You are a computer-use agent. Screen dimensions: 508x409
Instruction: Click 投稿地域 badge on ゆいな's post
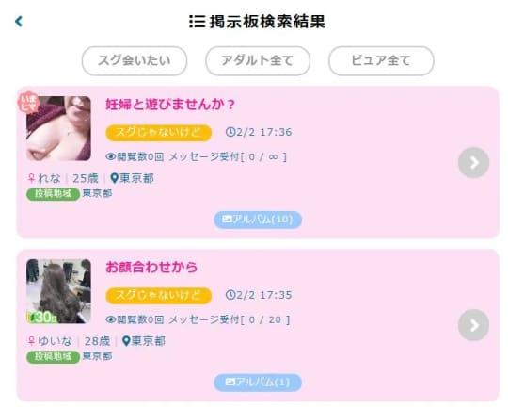[53, 357]
